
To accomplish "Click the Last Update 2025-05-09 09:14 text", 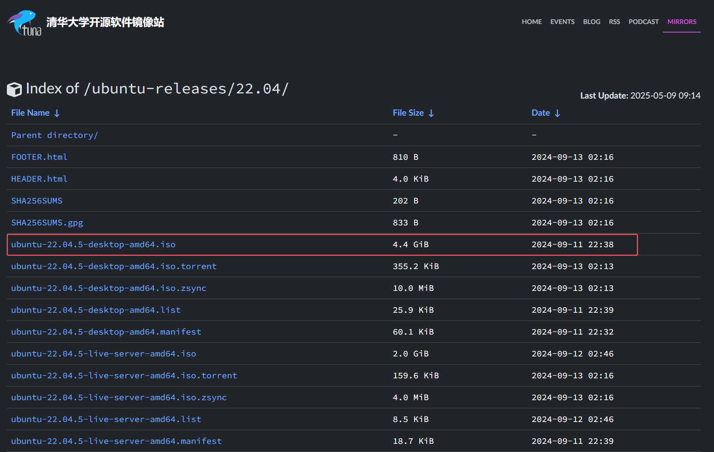I will coord(640,96).
